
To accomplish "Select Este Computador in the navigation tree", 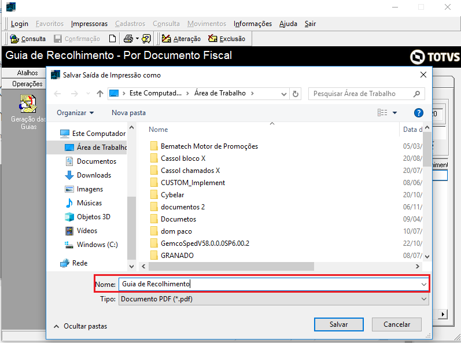I will (93, 134).
